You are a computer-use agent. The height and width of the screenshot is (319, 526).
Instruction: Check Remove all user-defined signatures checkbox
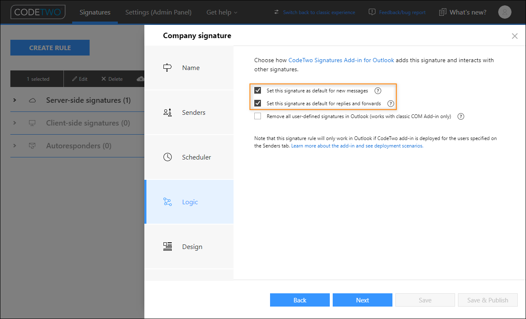pyautogui.click(x=258, y=116)
